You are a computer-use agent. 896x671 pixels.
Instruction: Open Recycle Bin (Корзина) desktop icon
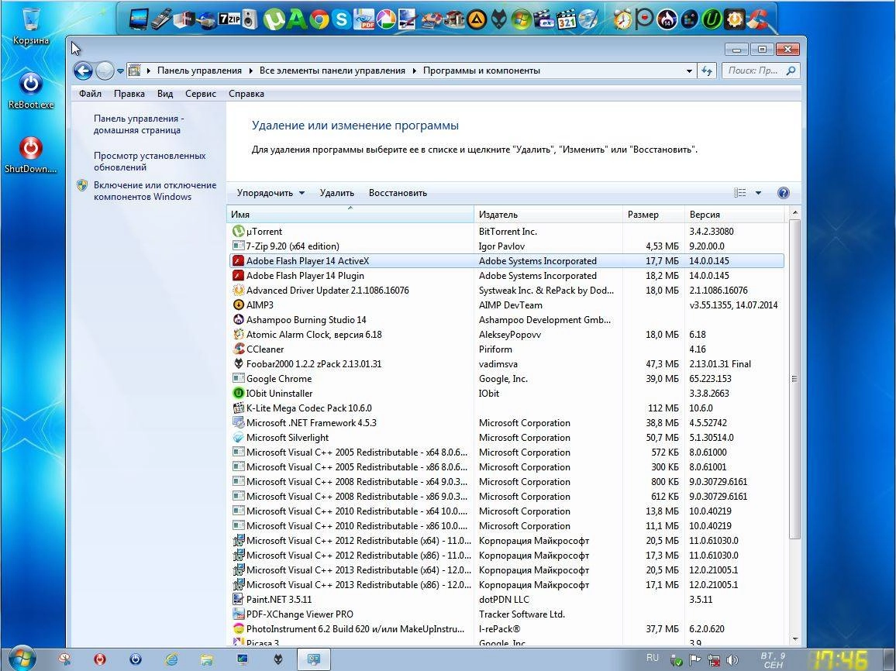click(x=30, y=26)
